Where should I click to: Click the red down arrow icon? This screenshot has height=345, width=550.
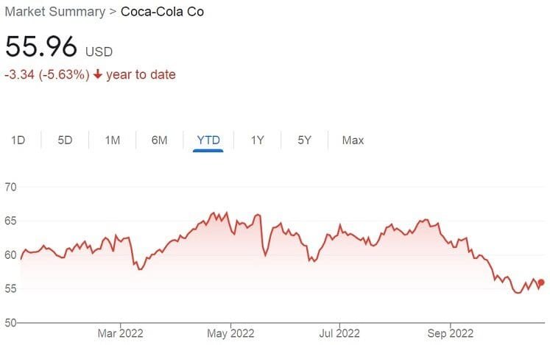tap(97, 75)
